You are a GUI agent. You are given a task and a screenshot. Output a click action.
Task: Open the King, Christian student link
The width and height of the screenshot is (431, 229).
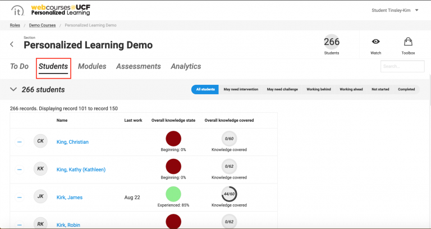coord(72,142)
